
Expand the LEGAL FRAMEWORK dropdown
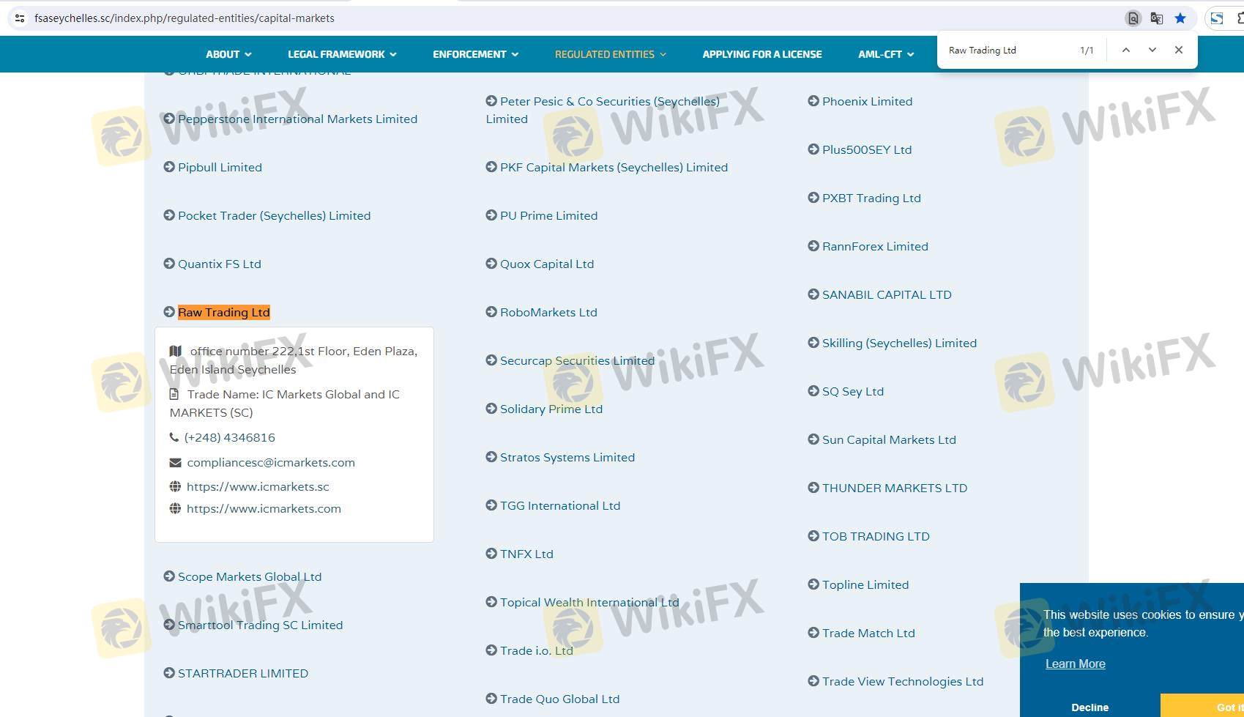pyautogui.click(x=342, y=54)
